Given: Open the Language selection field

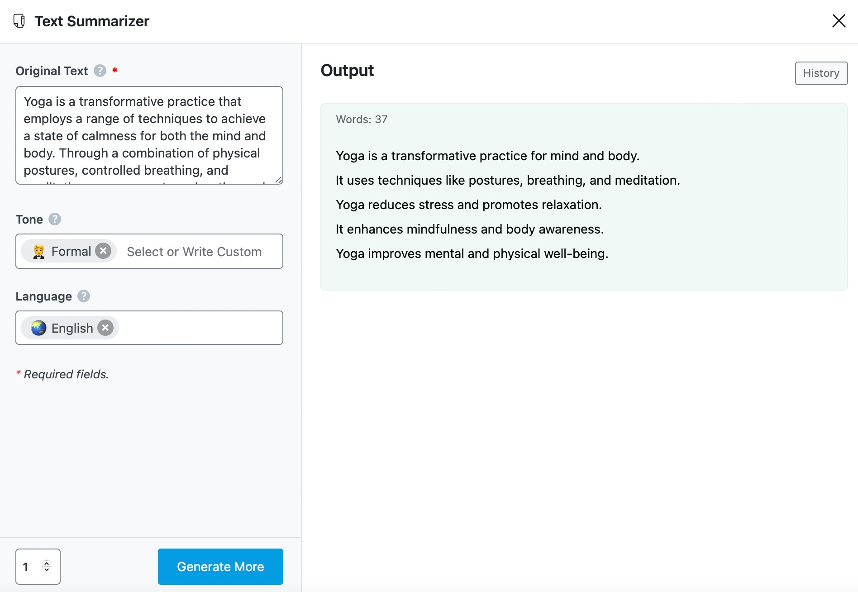Looking at the screenshot, I should [149, 328].
